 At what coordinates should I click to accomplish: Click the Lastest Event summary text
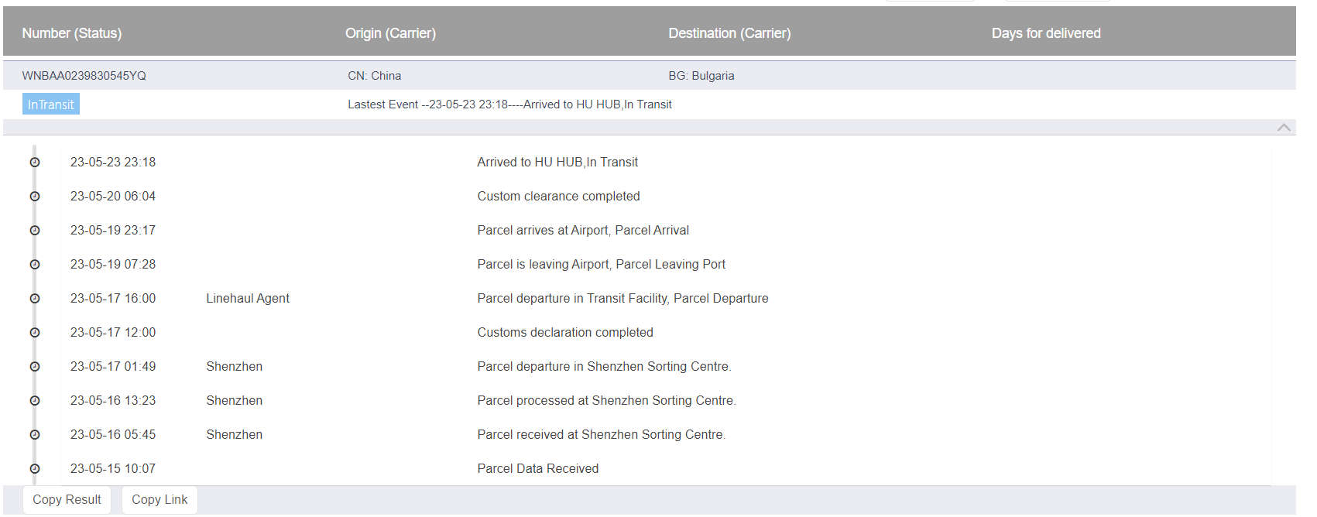pyautogui.click(x=509, y=104)
